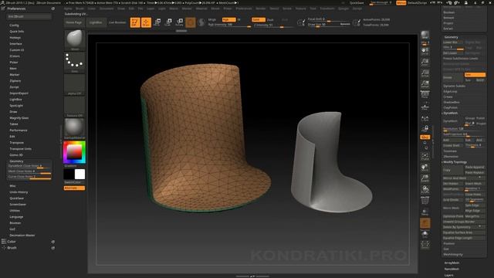The width and height of the screenshot is (494, 278).
Task: Click the LightBox button
Action: (x=96, y=22)
